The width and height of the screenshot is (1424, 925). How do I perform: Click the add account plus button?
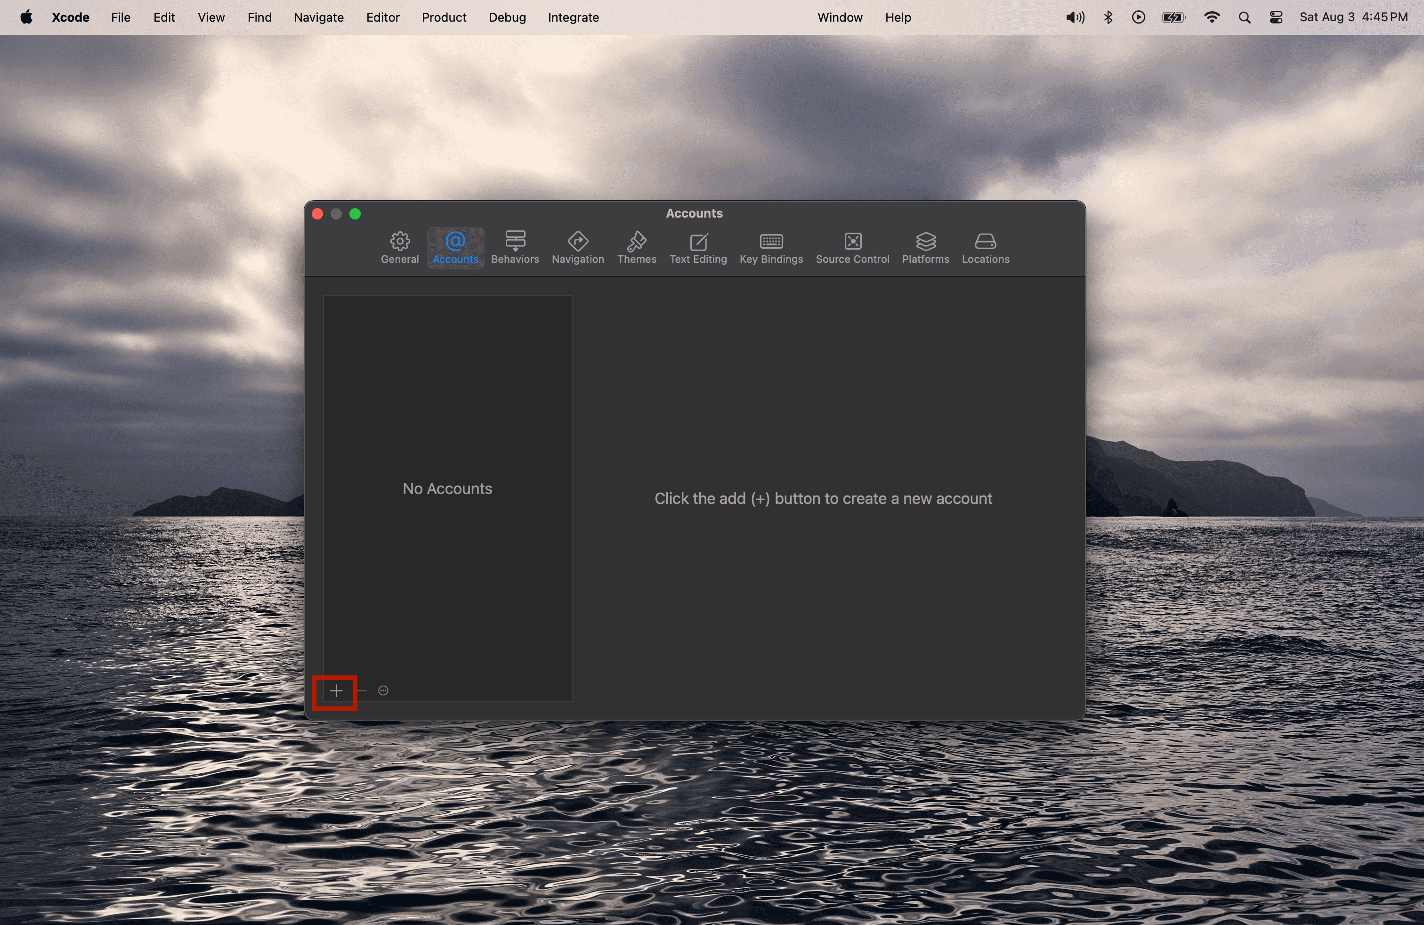pyautogui.click(x=336, y=691)
